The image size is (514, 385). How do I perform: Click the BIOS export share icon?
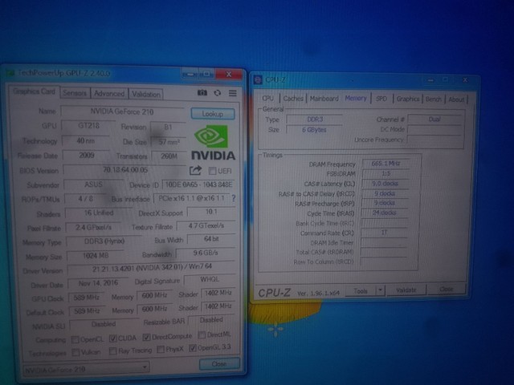195,170
